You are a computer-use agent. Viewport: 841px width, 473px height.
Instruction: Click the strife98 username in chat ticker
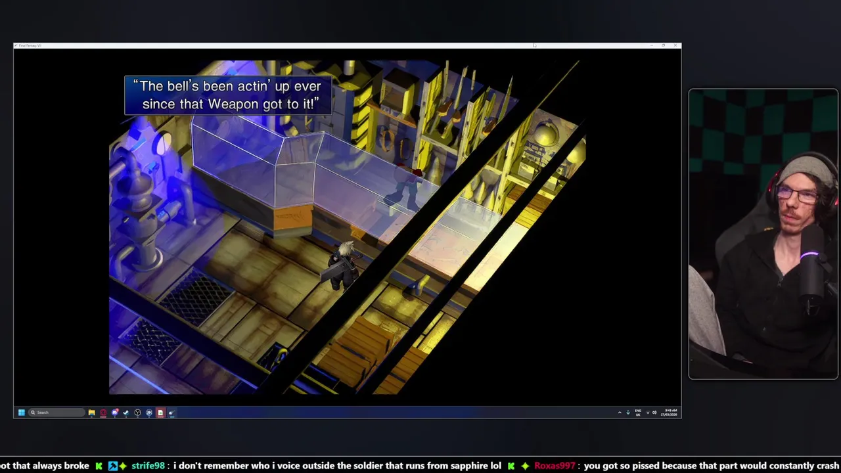(148, 466)
